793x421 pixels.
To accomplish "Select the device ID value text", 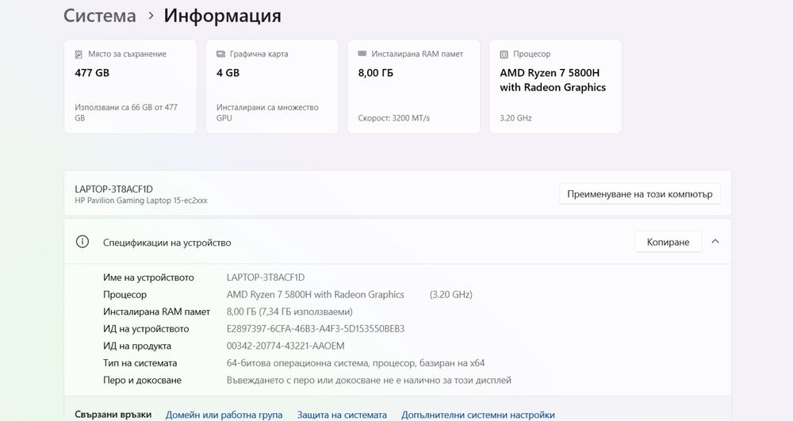I will 316,329.
